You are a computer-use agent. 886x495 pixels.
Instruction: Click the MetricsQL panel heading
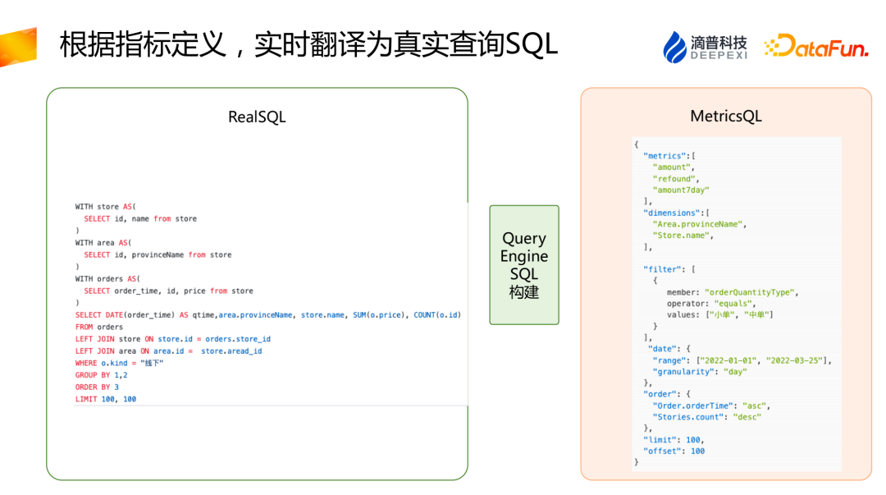(x=726, y=116)
